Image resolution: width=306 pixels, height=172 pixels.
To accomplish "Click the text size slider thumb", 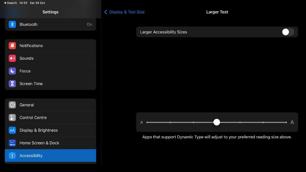I will coord(217,122).
